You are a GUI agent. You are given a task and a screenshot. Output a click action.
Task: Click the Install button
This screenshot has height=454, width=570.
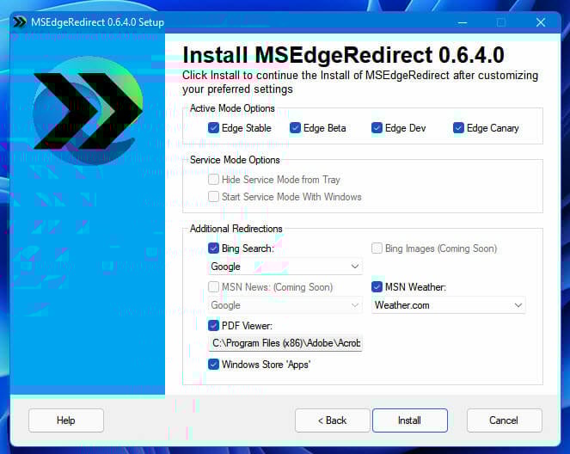point(410,420)
